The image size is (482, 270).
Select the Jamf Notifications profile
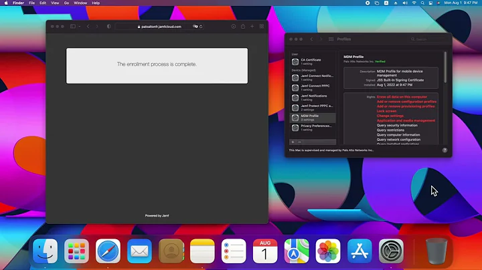(313, 98)
